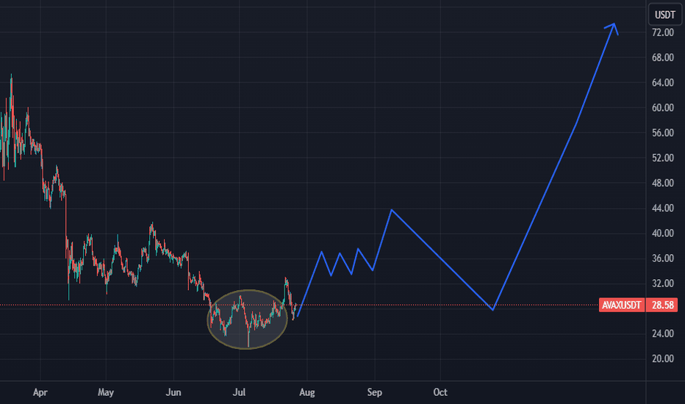Click the Jun label on time axis
685x404 pixels.
pos(173,393)
